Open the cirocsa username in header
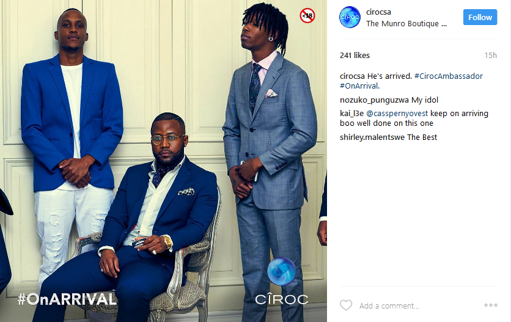511x322 pixels. pyautogui.click(x=378, y=12)
